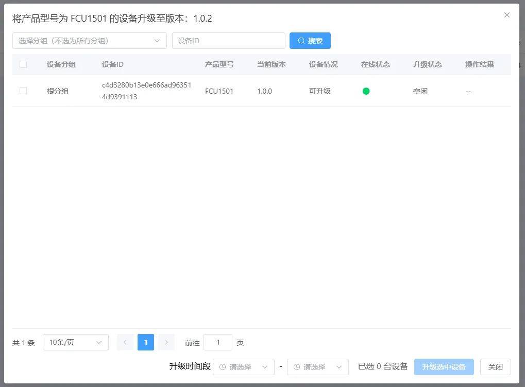
Task: Click the 空闲 upgrade status cell
Action: [420, 91]
